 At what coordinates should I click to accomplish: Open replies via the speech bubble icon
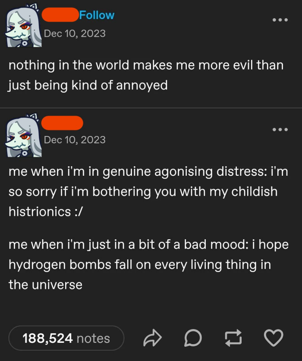pyautogui.click(x=193, y=338)
